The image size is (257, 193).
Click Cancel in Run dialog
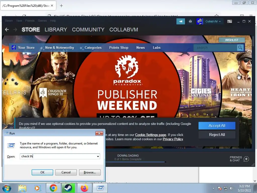point(66,172)
